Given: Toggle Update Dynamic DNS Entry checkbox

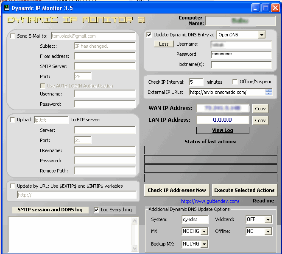Looking at the screenshot, I should (149, 35).
